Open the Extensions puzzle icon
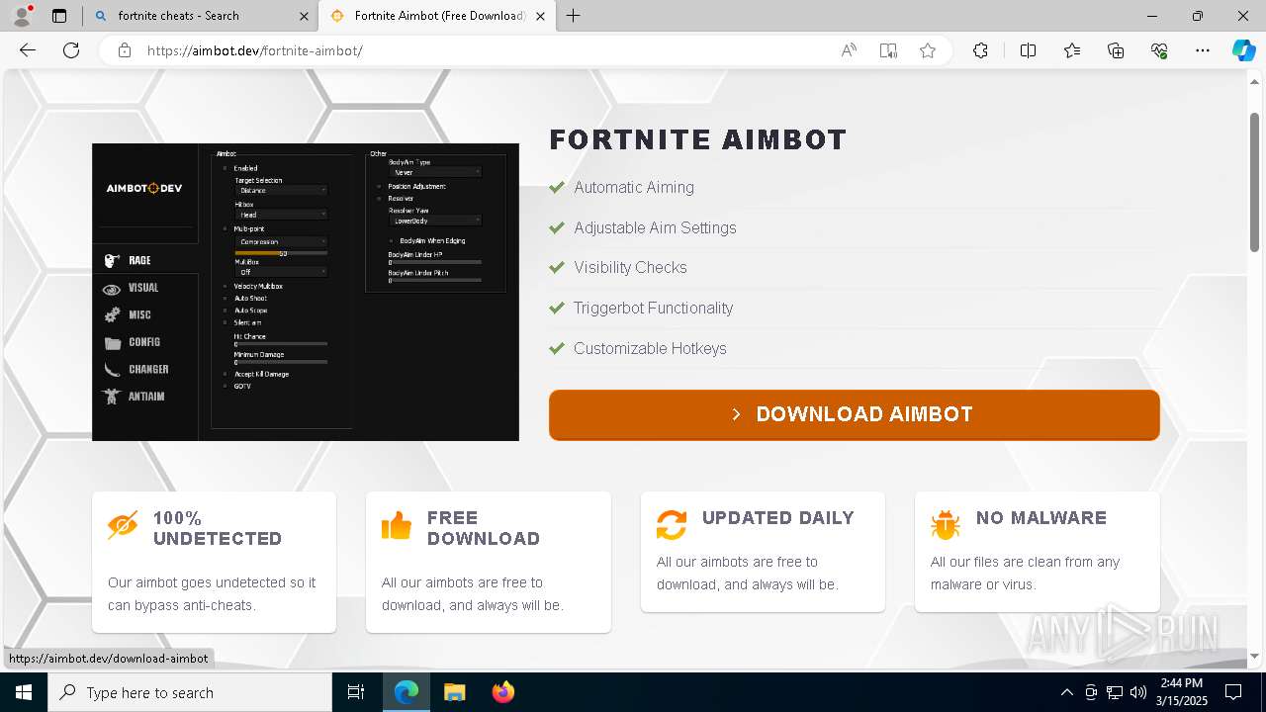 coord(980,50)
